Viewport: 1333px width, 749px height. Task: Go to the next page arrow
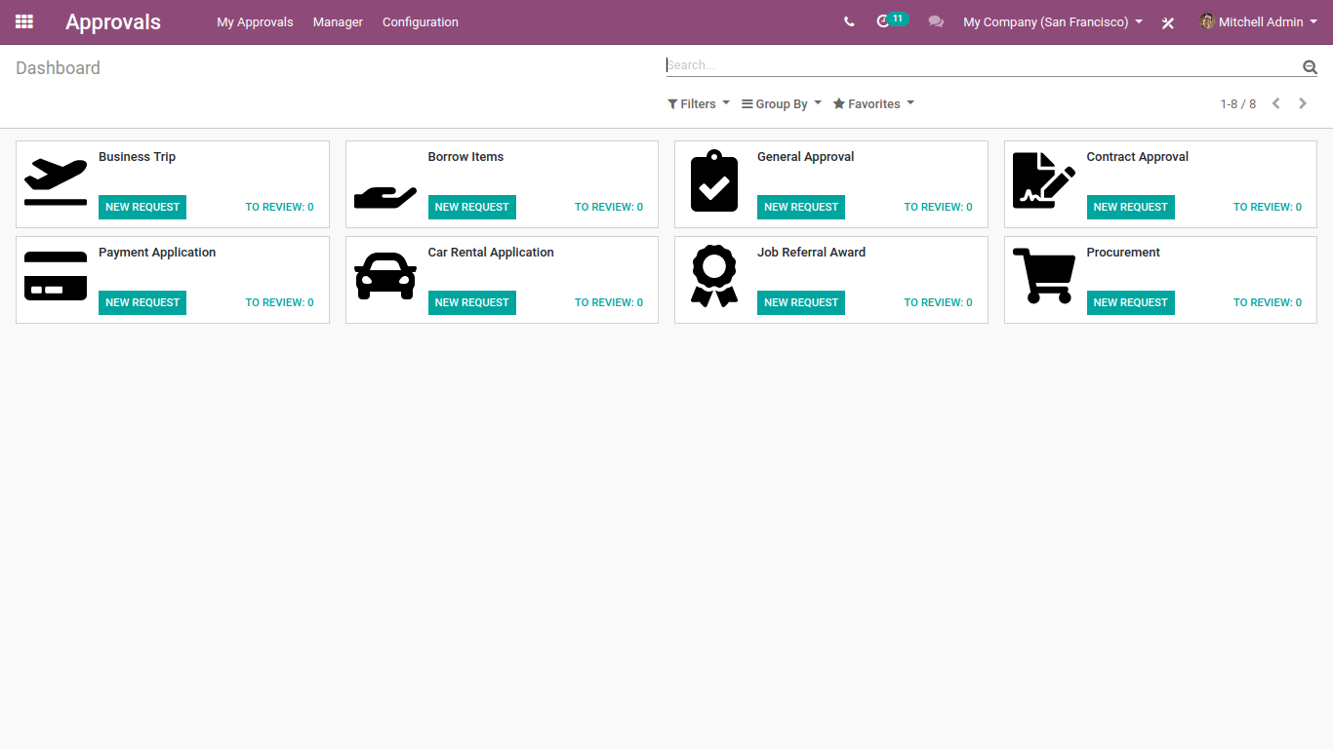(1303, 103)
